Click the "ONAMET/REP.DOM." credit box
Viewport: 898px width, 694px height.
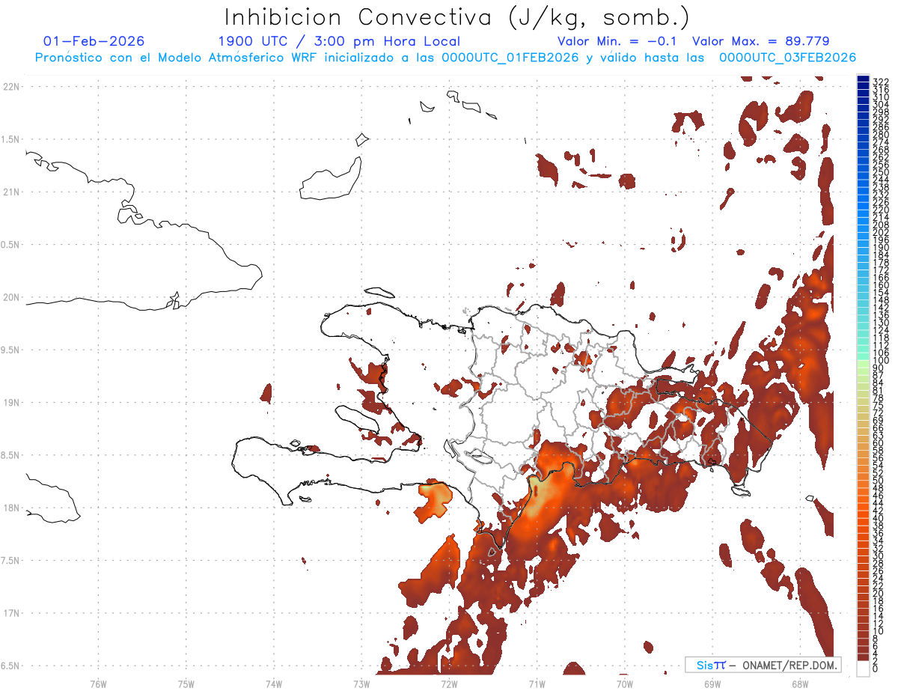tap(763, 665)
